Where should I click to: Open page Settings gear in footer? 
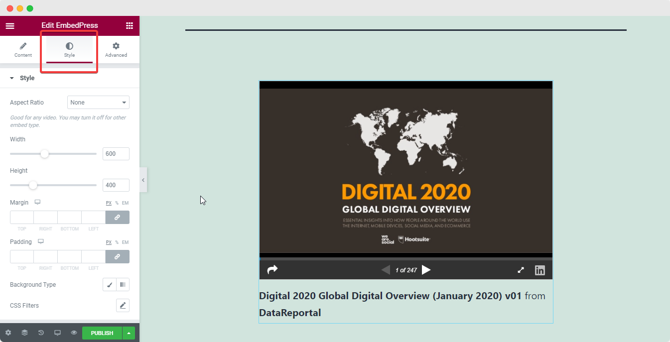click(x=8, y=333)
